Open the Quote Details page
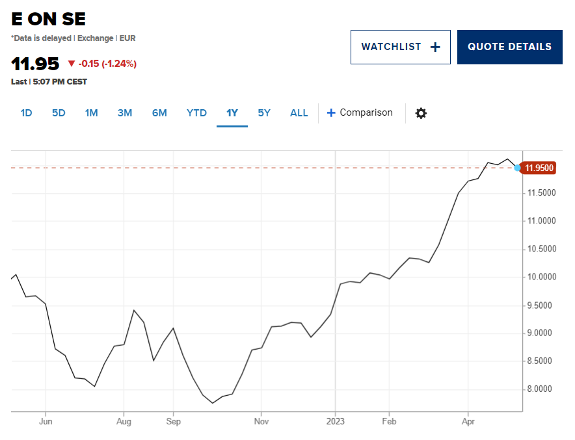Viewport: 575px width, 440px height. [510, 47]
